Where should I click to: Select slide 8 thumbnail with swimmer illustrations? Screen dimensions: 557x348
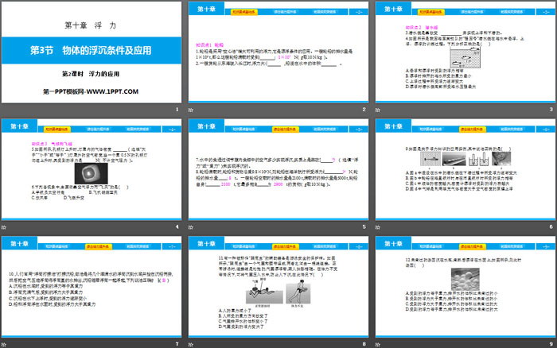pos(278,287)
